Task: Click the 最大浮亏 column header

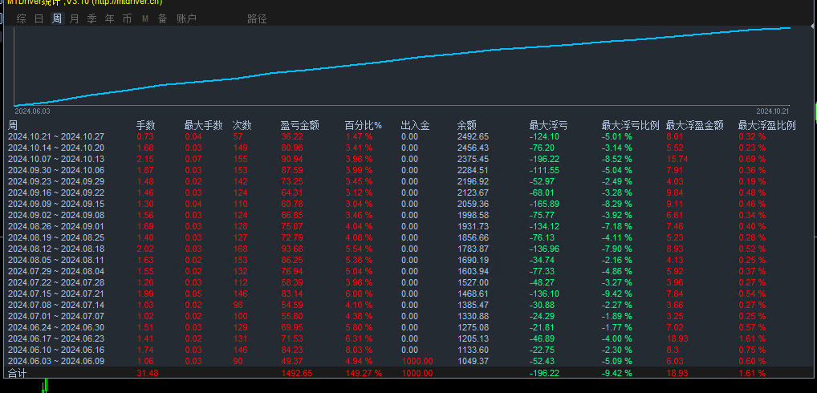Action: 549,125
